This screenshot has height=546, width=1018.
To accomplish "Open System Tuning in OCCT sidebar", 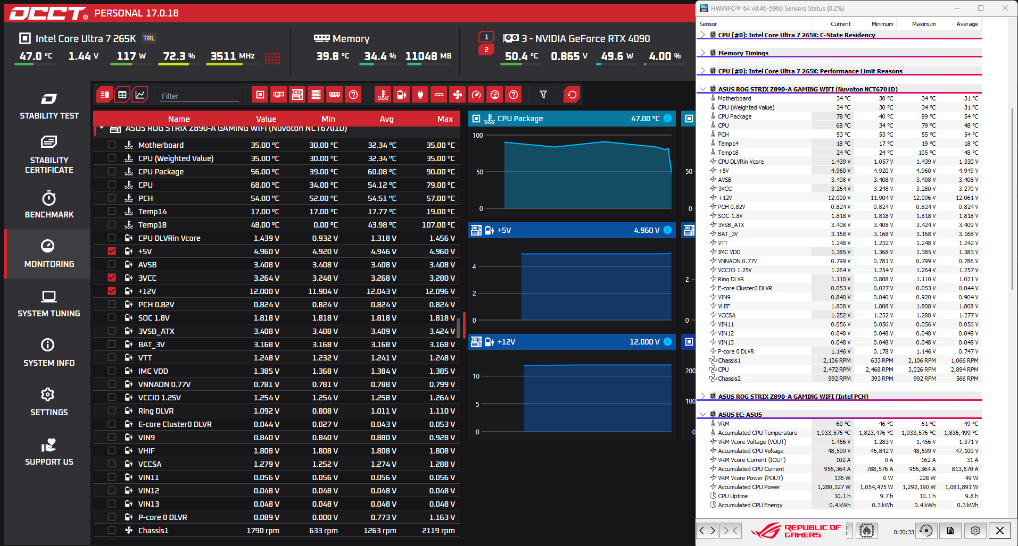I will point(49,304).
